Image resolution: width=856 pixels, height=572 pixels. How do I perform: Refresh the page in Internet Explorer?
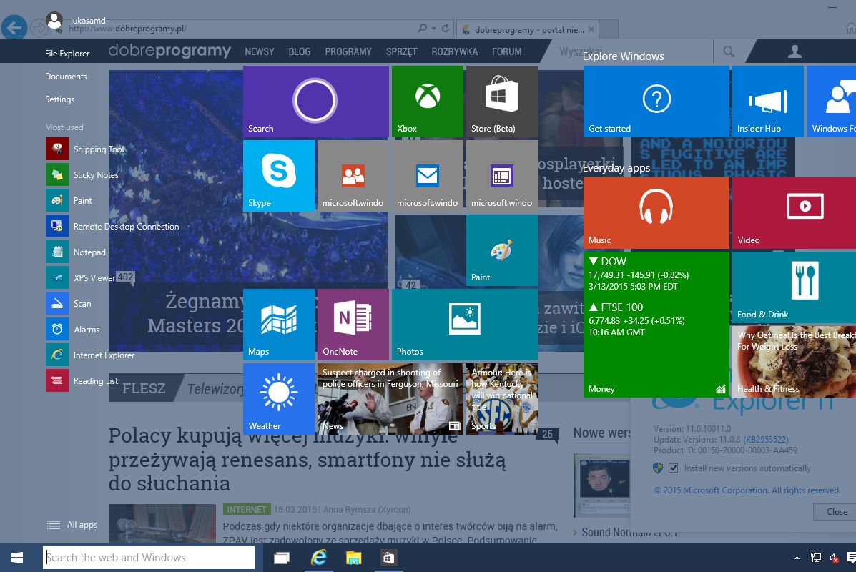click(446, 28)
